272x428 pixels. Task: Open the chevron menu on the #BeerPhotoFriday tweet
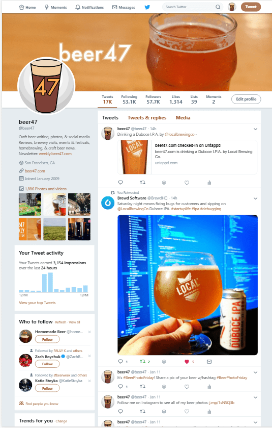[255, 372]
